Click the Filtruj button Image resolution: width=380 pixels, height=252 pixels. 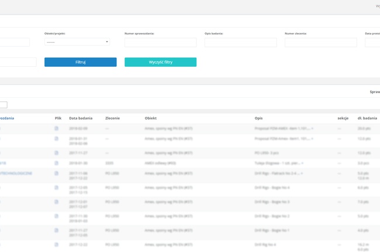80,62
